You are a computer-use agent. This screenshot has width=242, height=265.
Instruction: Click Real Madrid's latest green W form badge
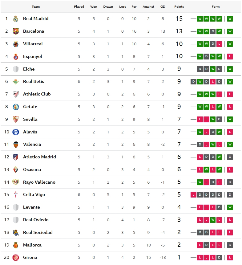230,19
